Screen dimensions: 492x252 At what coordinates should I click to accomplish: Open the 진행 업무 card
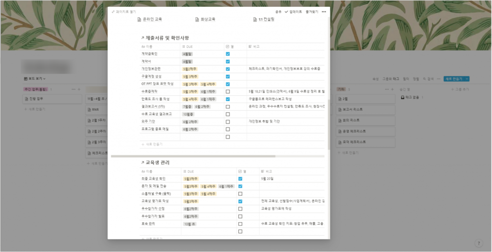(52, 99)
